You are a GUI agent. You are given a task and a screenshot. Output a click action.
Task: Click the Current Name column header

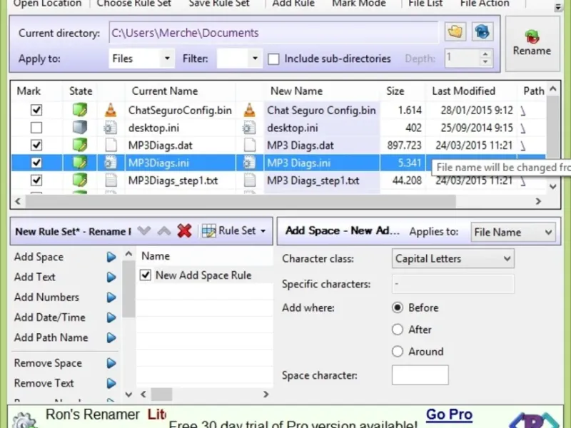coord(165,91)
